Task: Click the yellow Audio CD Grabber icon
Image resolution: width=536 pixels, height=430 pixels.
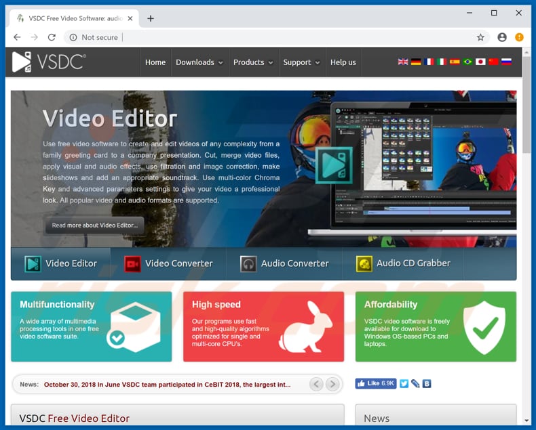Action: click(x=364, y=264)
